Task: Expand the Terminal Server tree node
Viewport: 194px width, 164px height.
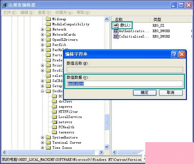Action: point(42,142)
